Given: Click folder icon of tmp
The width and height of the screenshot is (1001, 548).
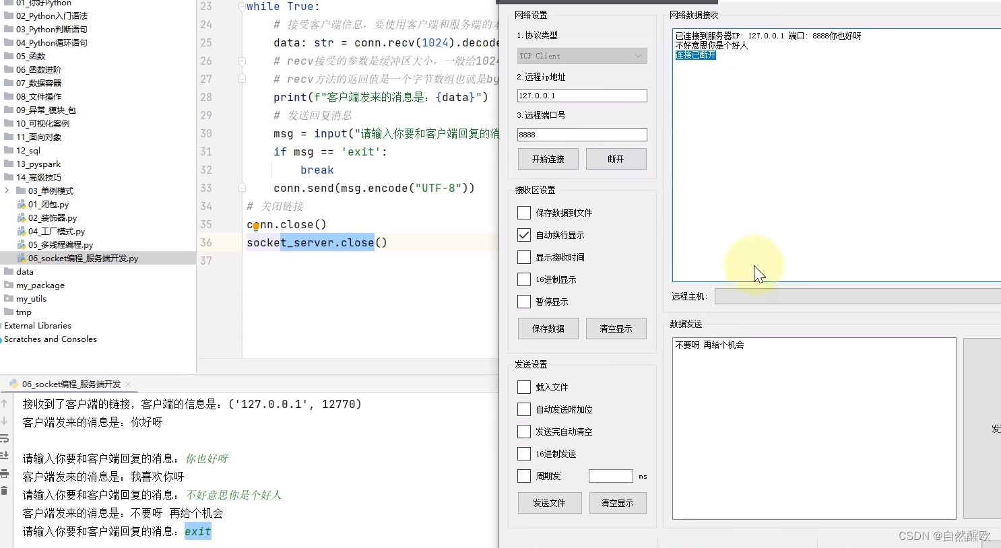Looking at the screenshot, I should (x=9, y=312).
